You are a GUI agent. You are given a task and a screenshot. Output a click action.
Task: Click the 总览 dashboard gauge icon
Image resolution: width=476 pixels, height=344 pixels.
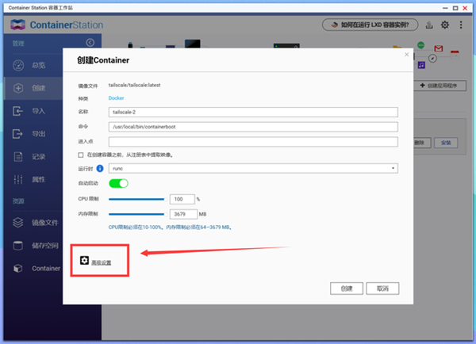tap(18, 65)
